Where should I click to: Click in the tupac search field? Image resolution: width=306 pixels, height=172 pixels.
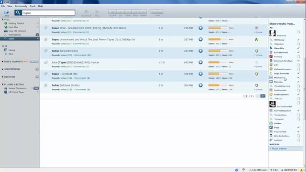point(48,13)
